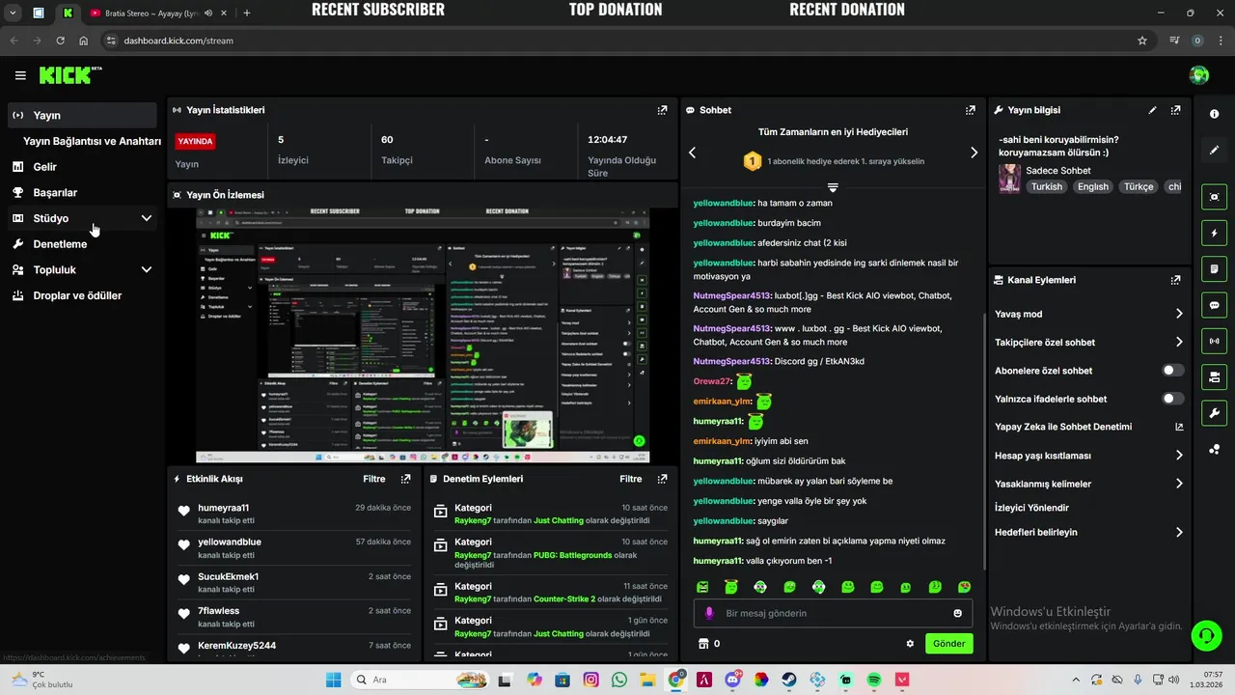Open Takipçilere özel sohbet options
Viewport: 1235px width, 695px height.
point(1088,342)
